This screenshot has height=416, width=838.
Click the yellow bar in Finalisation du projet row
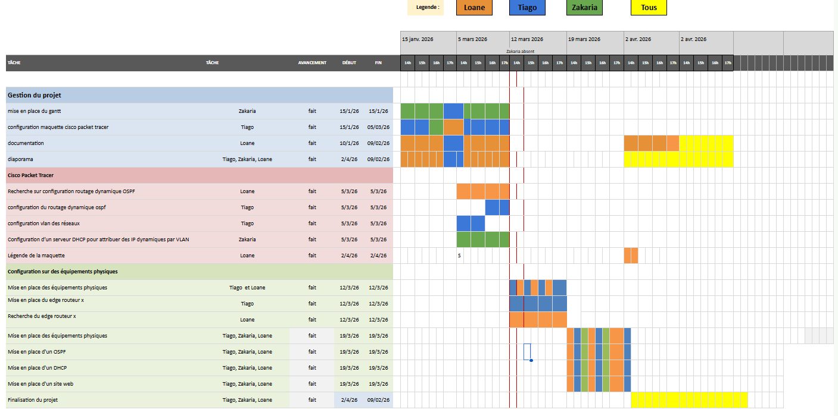(x=689, y=400)
